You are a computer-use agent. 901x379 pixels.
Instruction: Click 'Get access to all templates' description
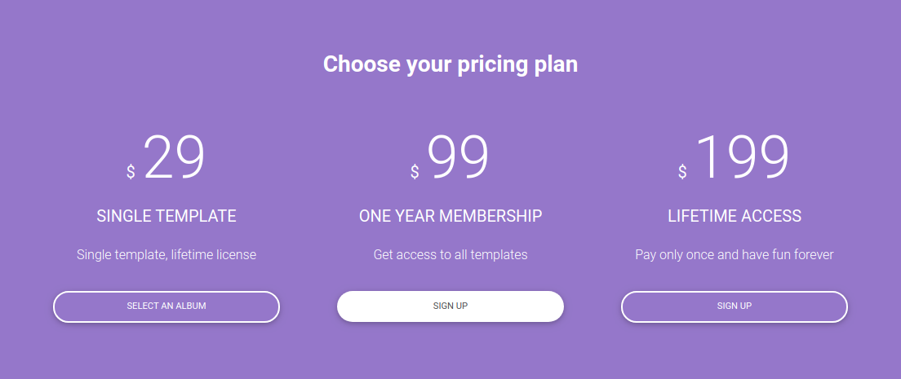tap(450, 255)
